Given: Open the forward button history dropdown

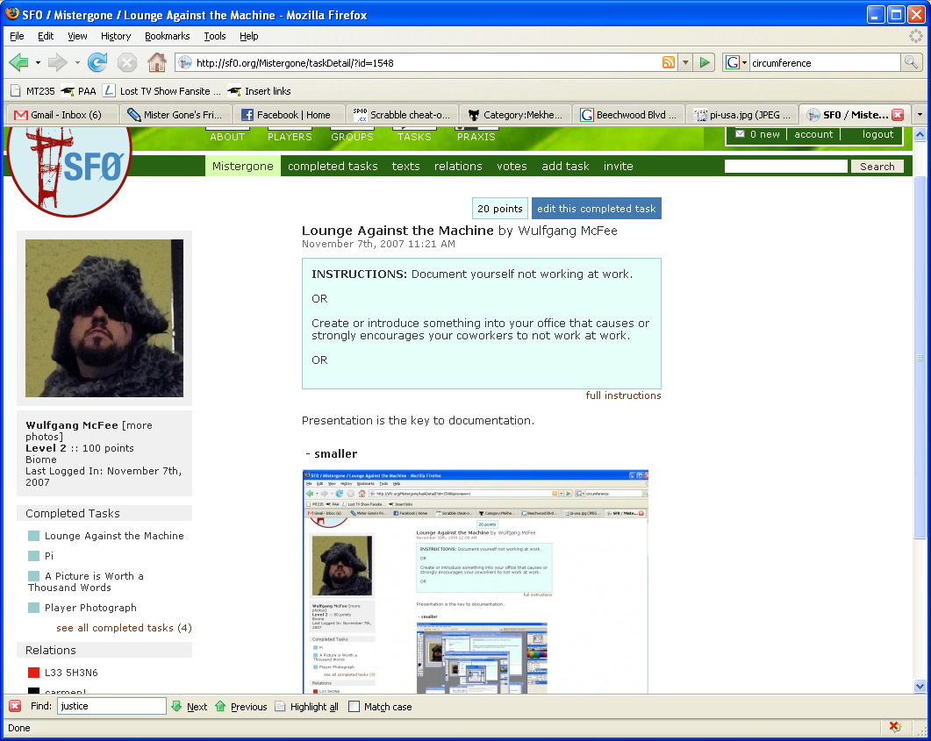Looking at the screenshot, I should tap(76, 62).
